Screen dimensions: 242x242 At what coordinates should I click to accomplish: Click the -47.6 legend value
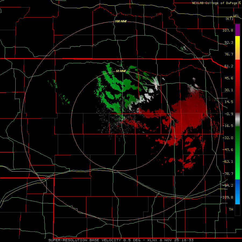click(x=228, y=150)
